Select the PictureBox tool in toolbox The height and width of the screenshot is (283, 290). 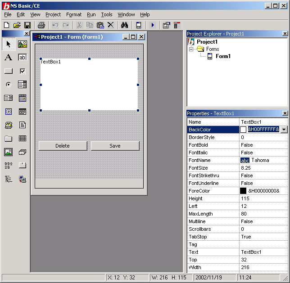pyautogui.click(x=23, y=44)
